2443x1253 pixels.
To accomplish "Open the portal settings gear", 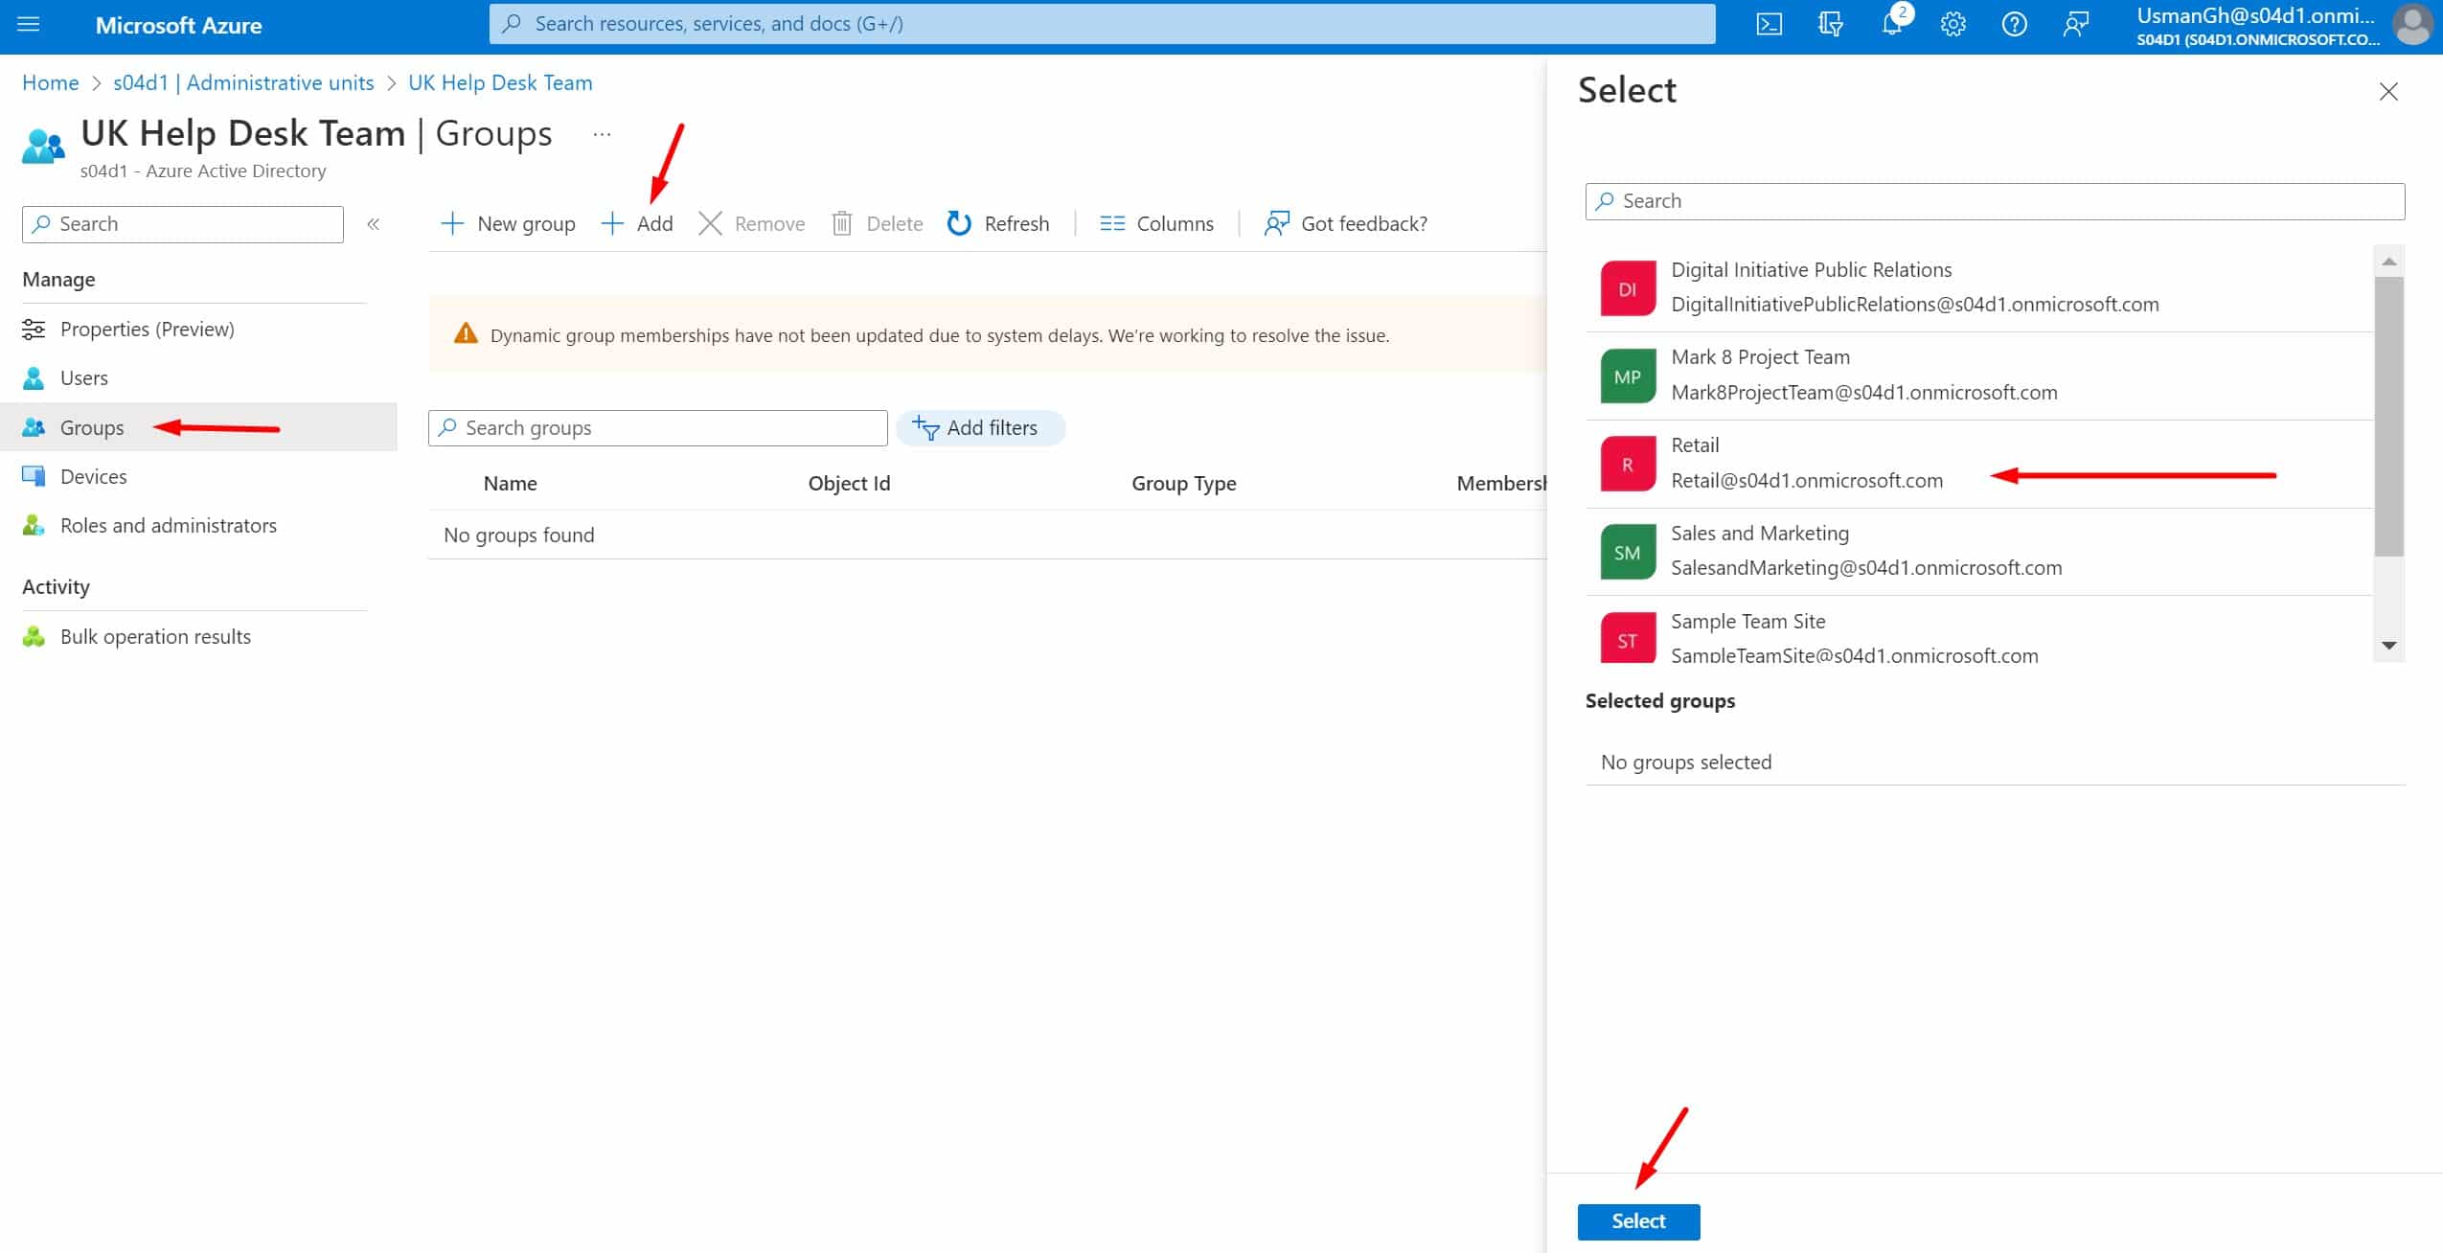I will (1952, 24).
